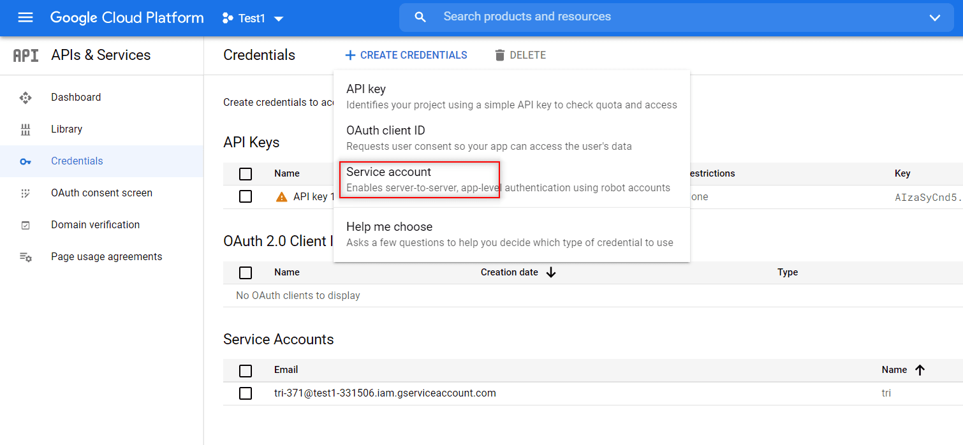Sort by Creation date arrow
This screenshot has height=445, width=963.
[551, 272]
